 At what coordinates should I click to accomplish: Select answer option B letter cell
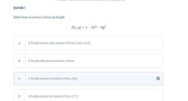tap(19, 61)
